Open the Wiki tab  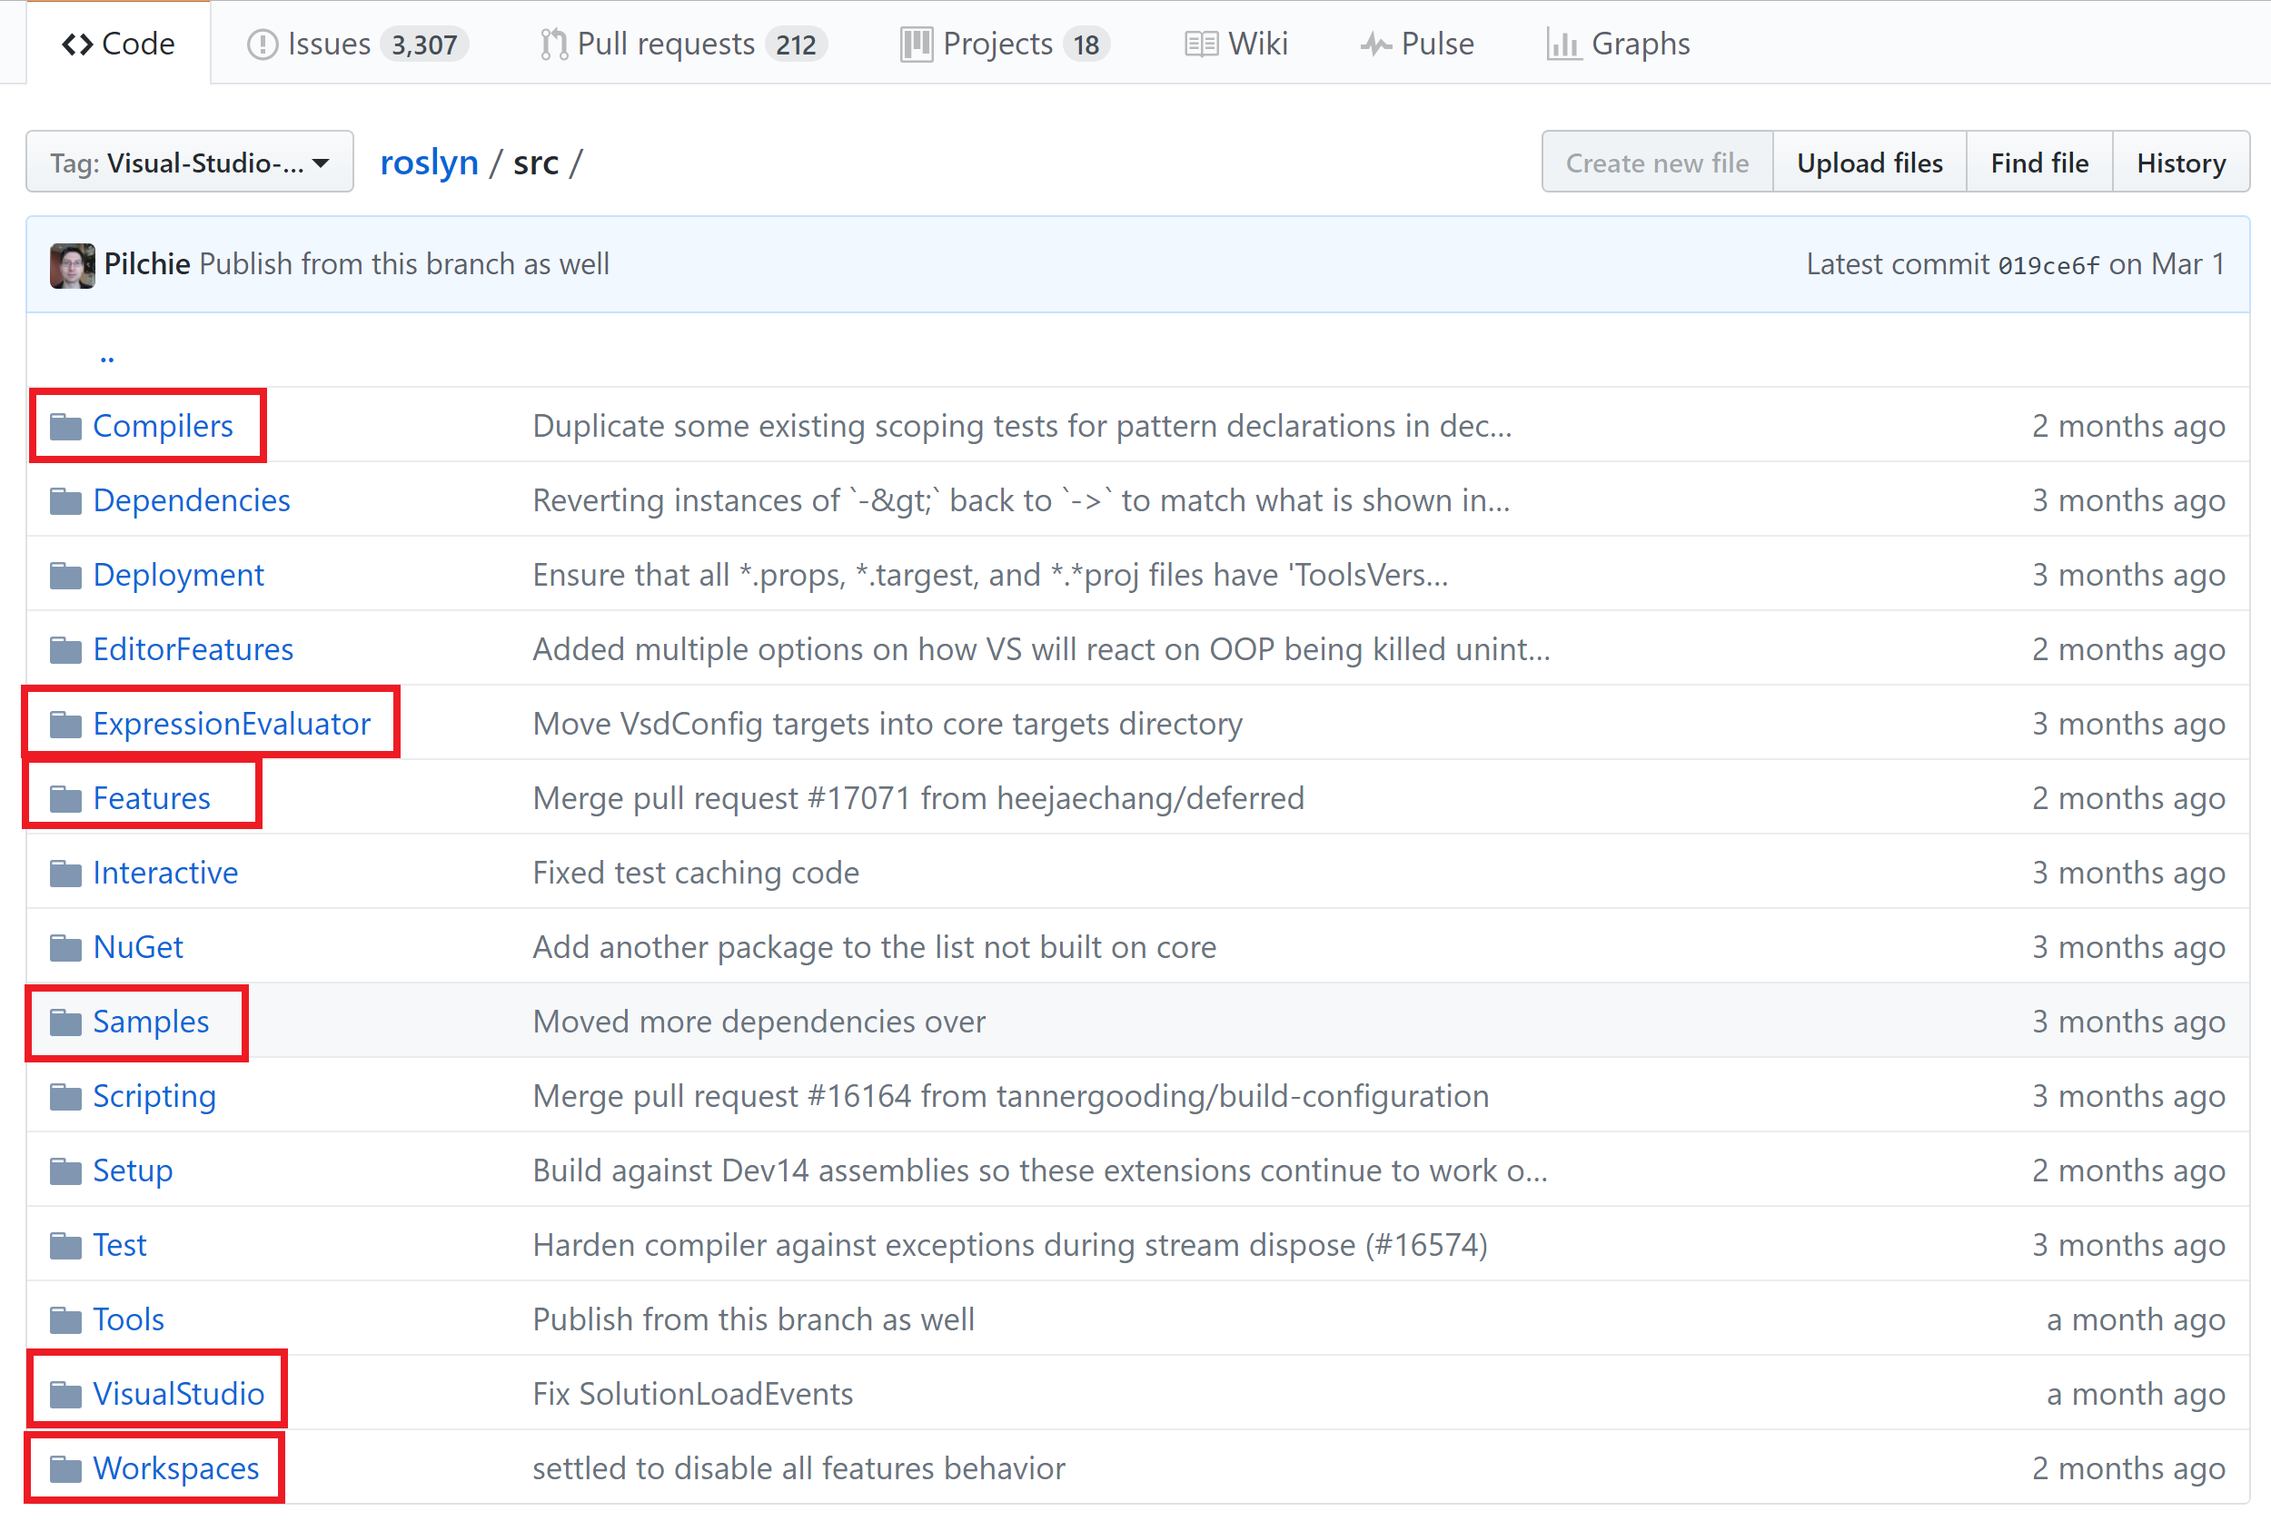coord(1236,44)
